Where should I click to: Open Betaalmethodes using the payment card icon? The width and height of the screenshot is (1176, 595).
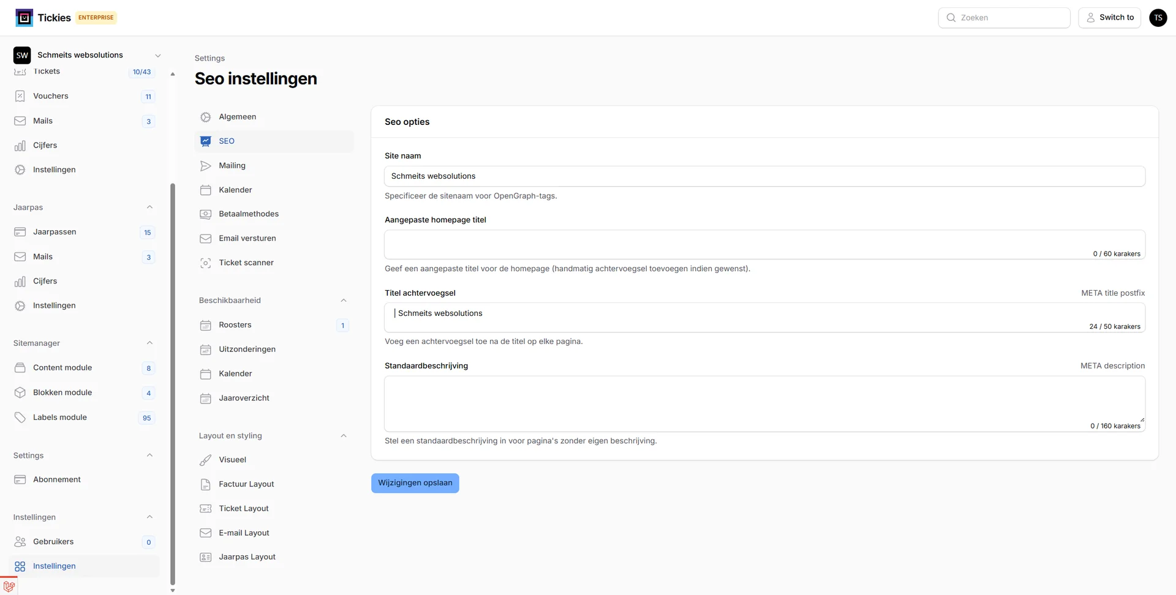[205, 214]
